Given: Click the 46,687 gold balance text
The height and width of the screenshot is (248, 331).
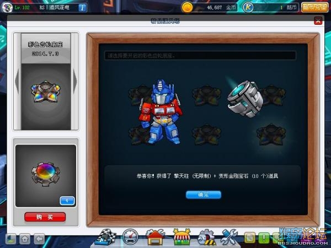Looking at the screenshot, I should point(215,8).
